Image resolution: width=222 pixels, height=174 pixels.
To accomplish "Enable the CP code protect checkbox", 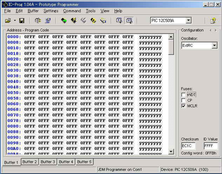I will coord(183,100).
